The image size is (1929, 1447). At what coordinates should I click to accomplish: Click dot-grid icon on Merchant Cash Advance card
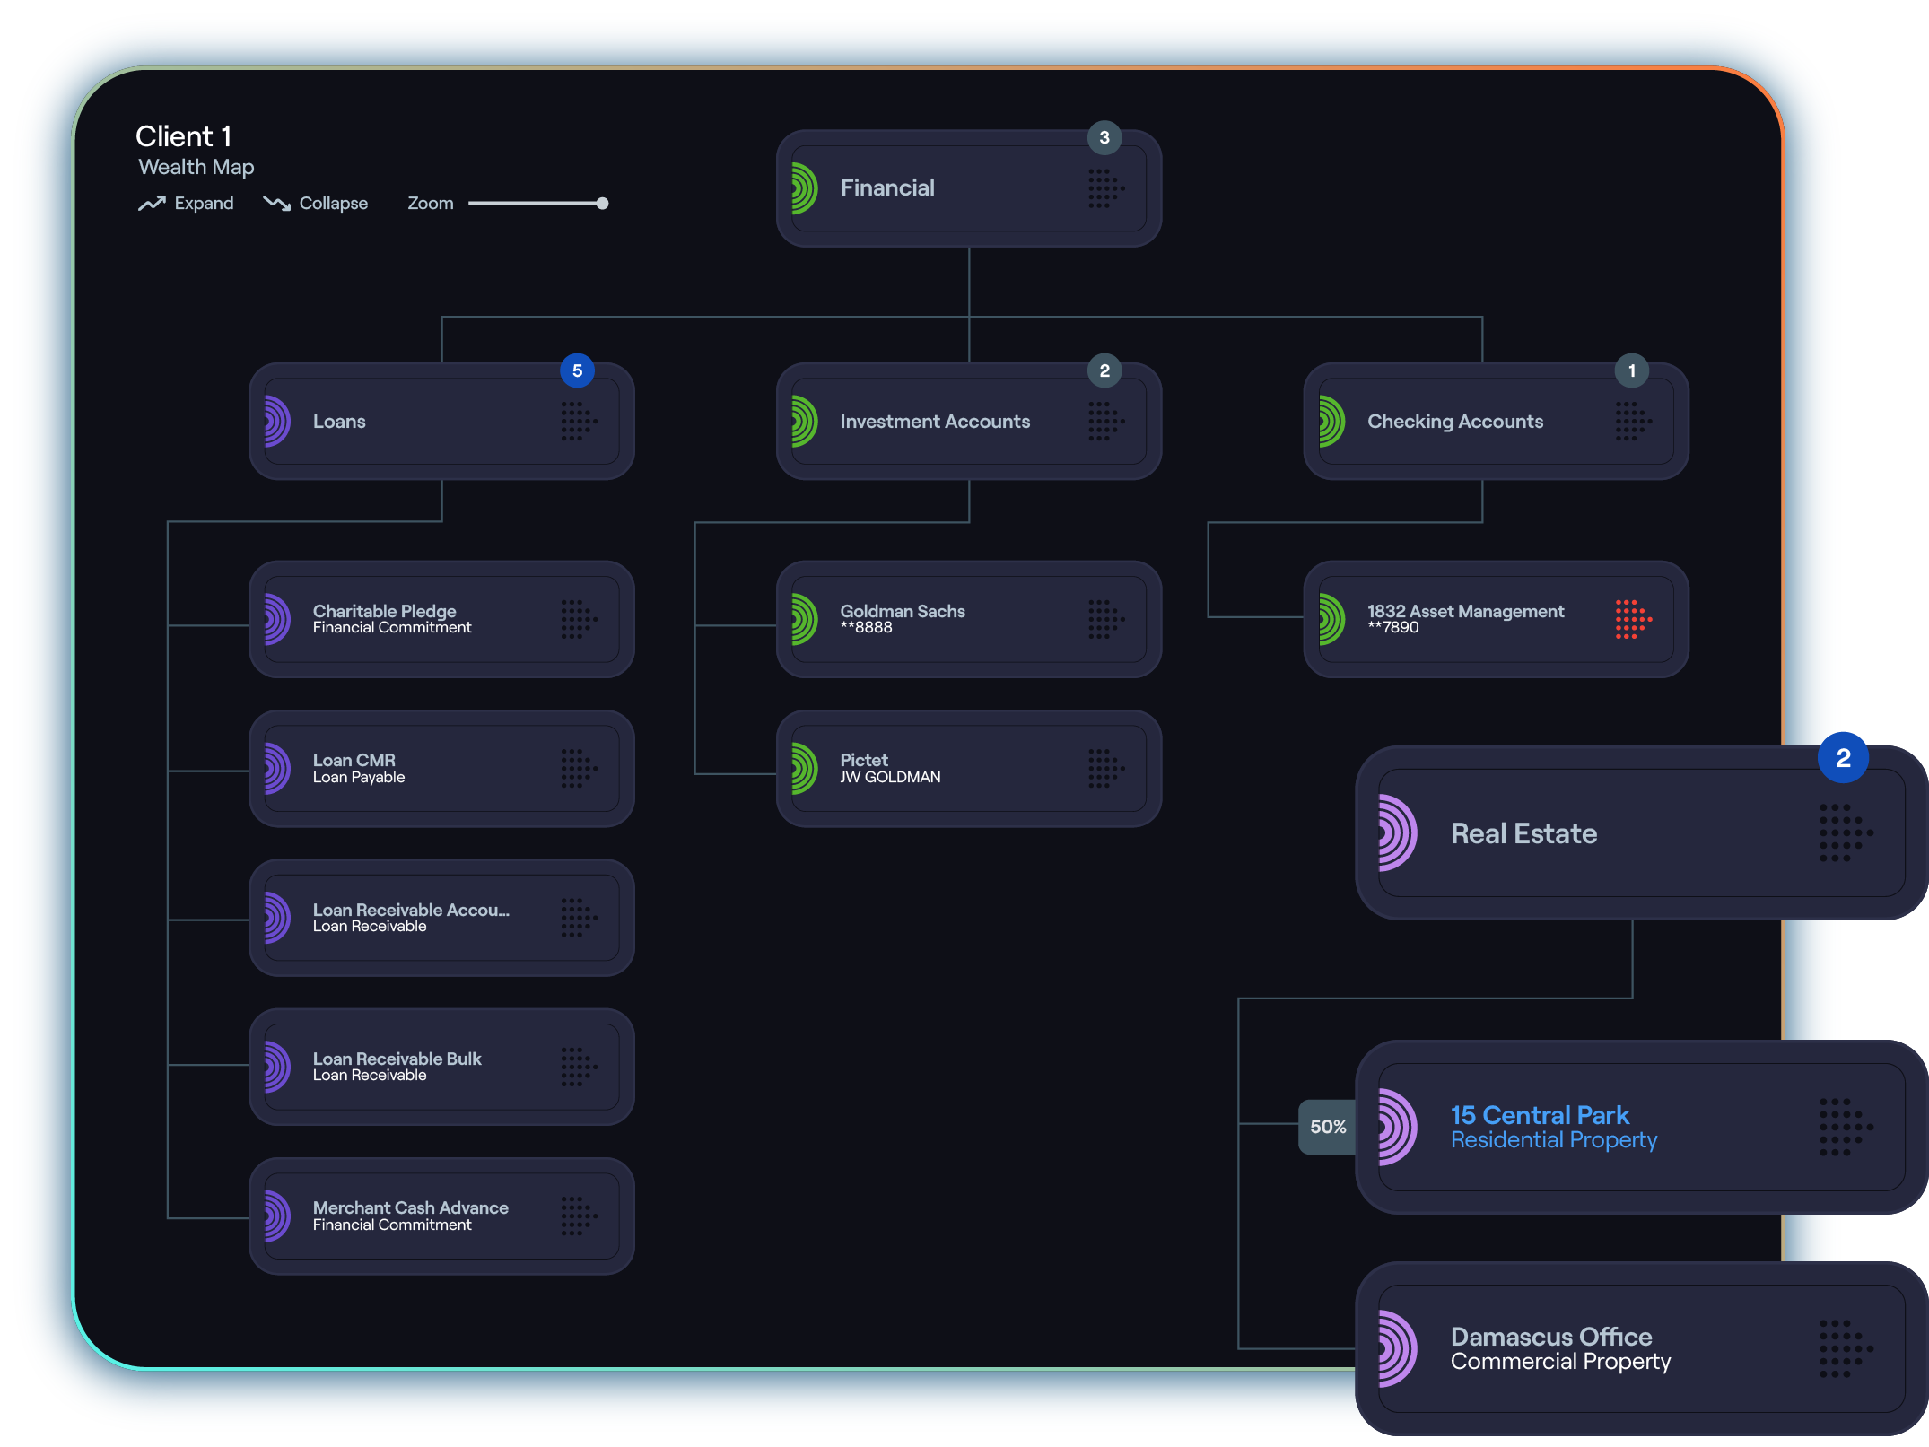tap(578, 1216)
